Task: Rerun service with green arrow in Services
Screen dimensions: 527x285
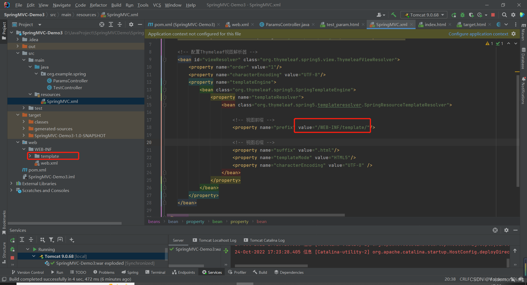Action: tap(12, 240)
